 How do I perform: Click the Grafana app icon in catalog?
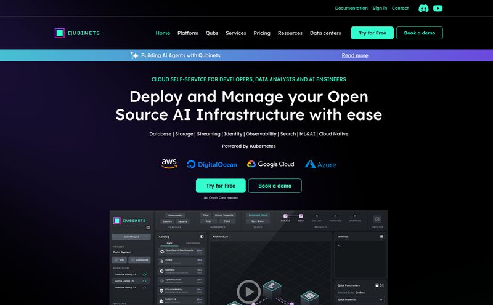click(162, 271)
